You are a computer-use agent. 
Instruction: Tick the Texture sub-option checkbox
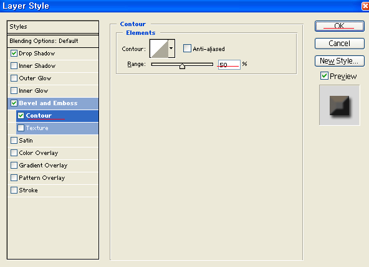21,128
